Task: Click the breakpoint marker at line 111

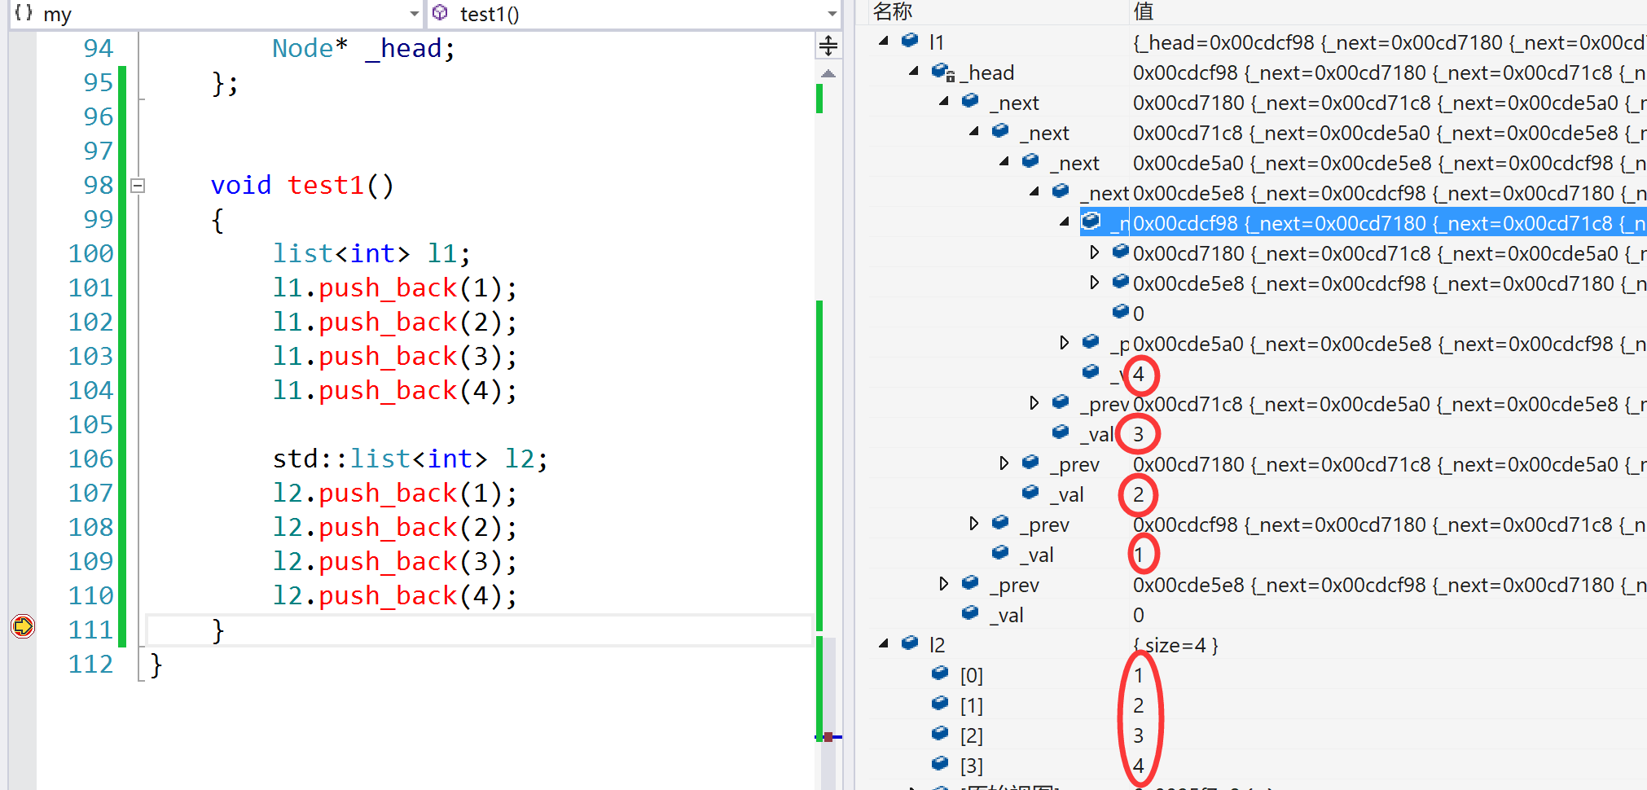Action: coord(23,626)
